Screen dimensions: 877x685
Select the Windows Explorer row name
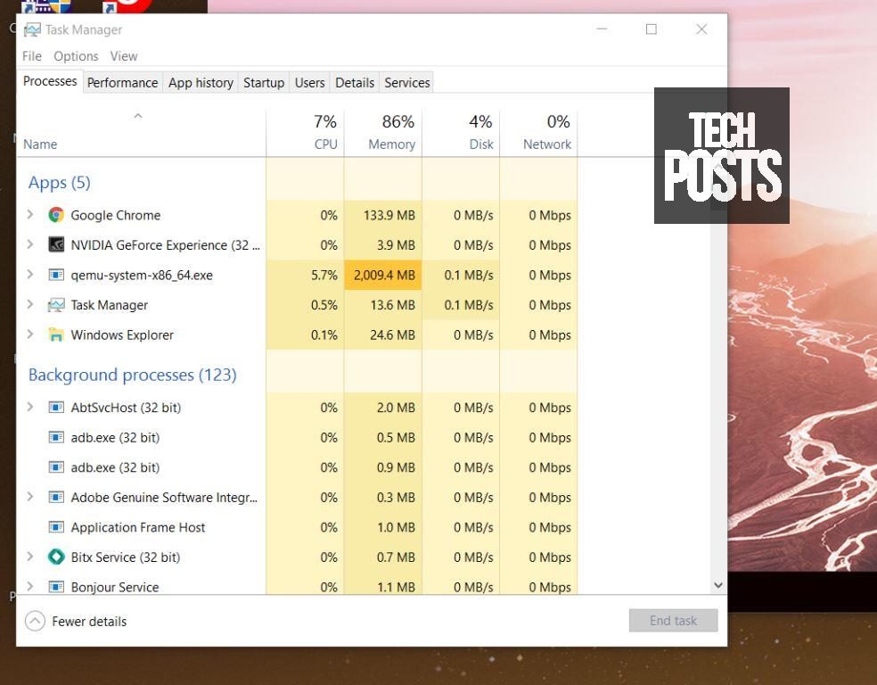coord(122,335)
